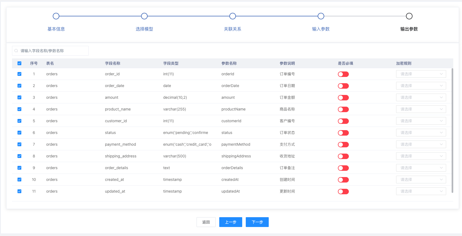Focus the field name search input
This screenshot has height=236, width=462.
click(52, 51)
